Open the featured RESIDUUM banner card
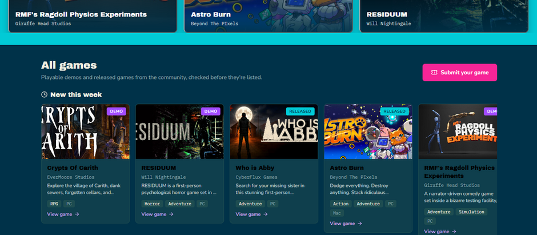 [444, 16]
